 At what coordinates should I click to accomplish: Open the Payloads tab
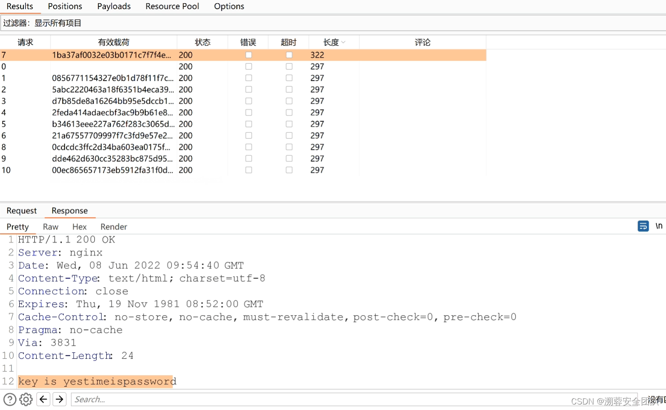[x=114, y=6]
